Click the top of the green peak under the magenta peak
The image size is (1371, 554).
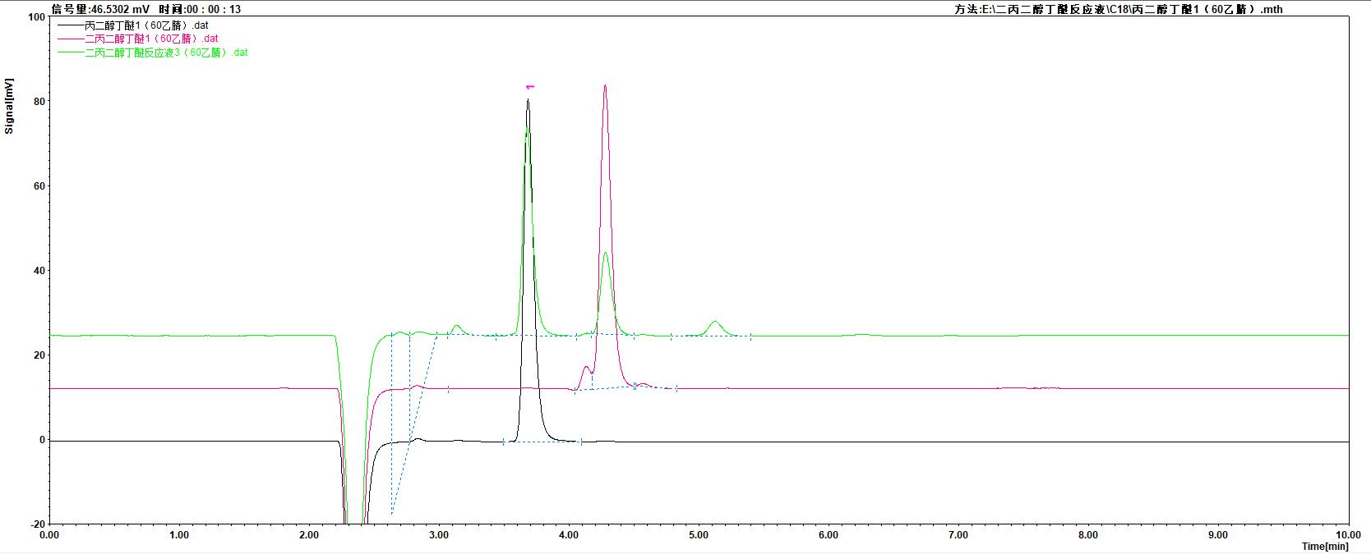click(x=605, y=253)
